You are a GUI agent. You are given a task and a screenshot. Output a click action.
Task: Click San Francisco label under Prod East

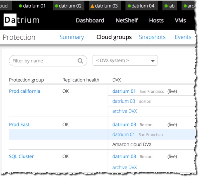(151, 135)
